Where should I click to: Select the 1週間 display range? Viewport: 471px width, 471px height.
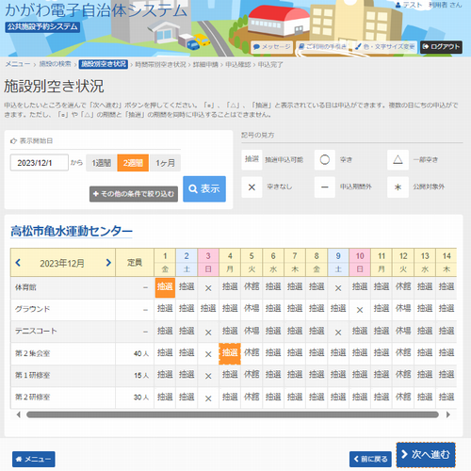pyautogui.click(x=102, y=163)
